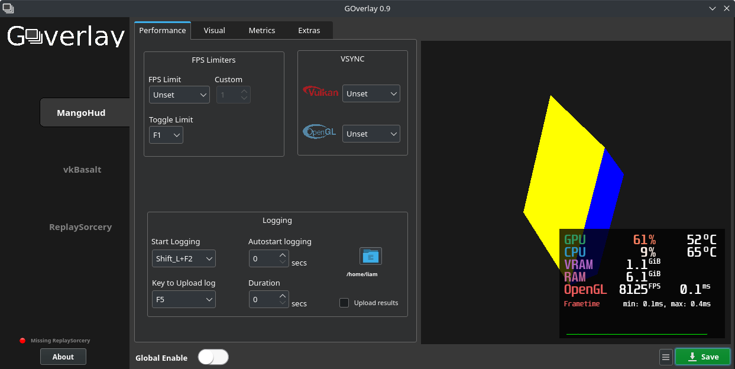This screenshot has height=369, width=735.
Task: Switch to the Performance tab
Action: coord(163,31)
